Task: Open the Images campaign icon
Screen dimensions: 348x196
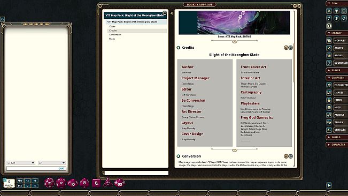Action: (329, 93)
